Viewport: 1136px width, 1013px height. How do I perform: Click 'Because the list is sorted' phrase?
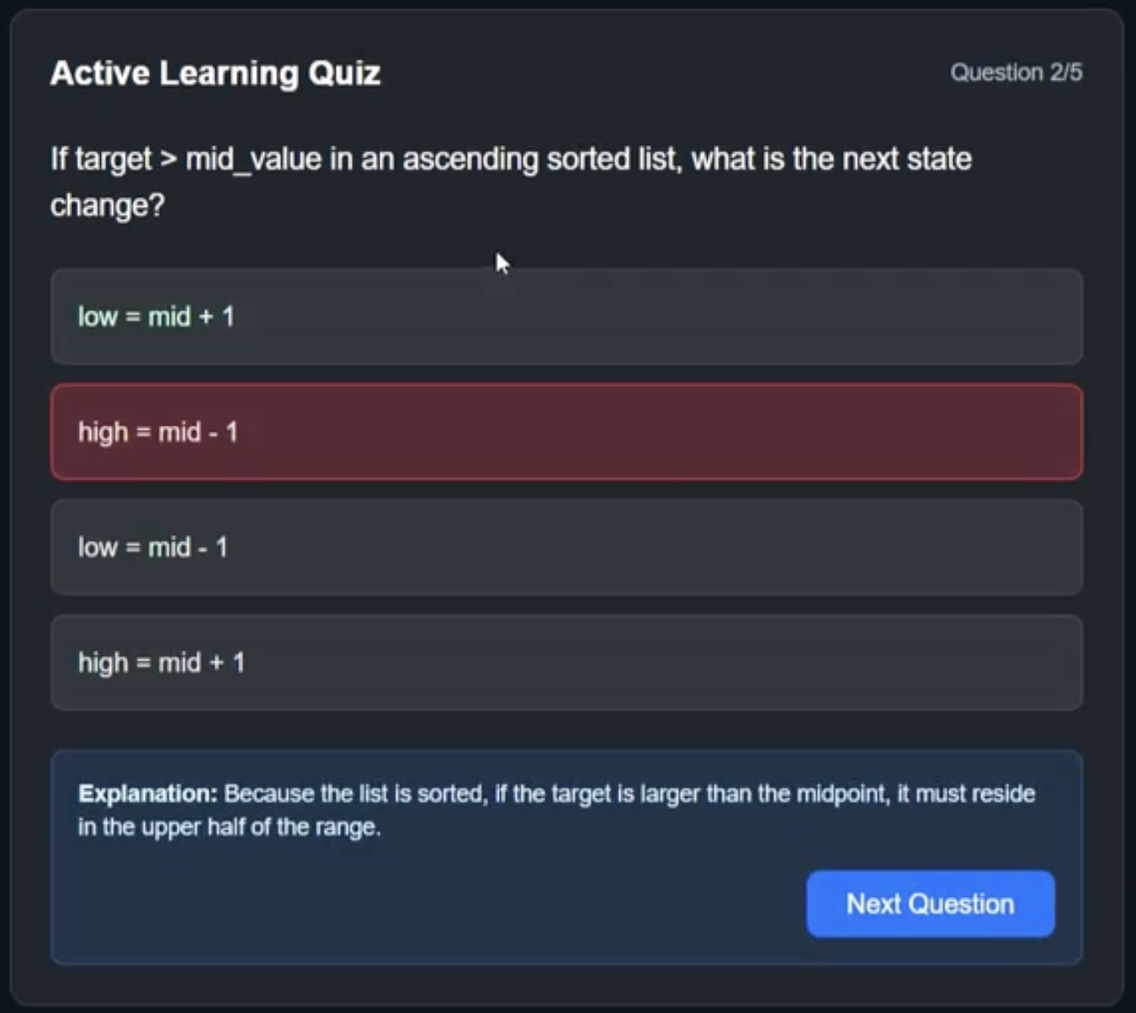(355, 793)
